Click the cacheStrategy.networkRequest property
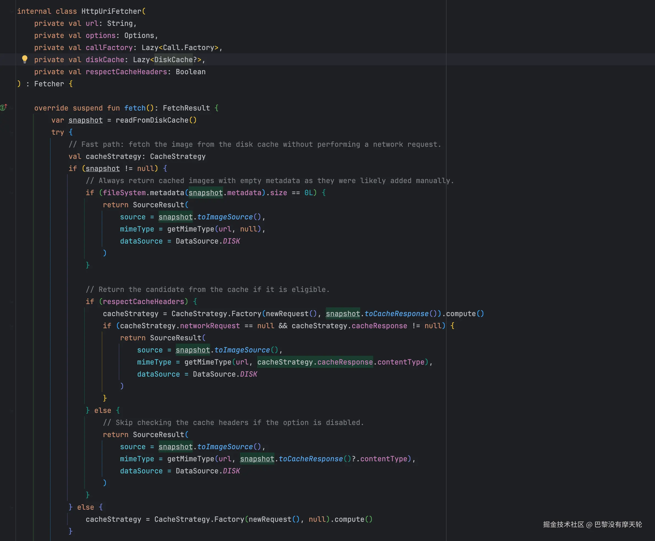 pyautogui.click(x=210, y=326)
